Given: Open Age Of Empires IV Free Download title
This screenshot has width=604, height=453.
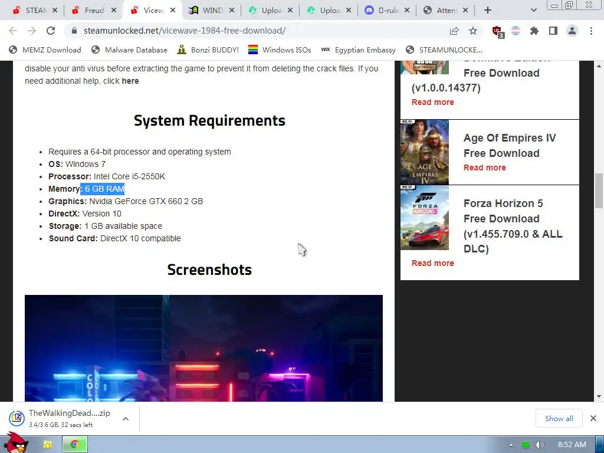Looking at the screenshot, I should (x=510, y=146).
